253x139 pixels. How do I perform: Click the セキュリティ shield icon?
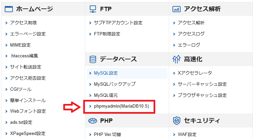click(177, 121)
